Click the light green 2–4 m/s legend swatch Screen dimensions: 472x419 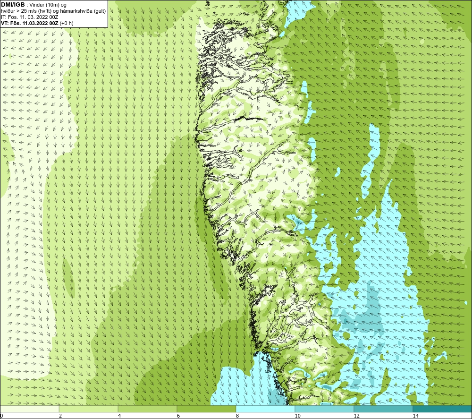(x=89, y=409)
